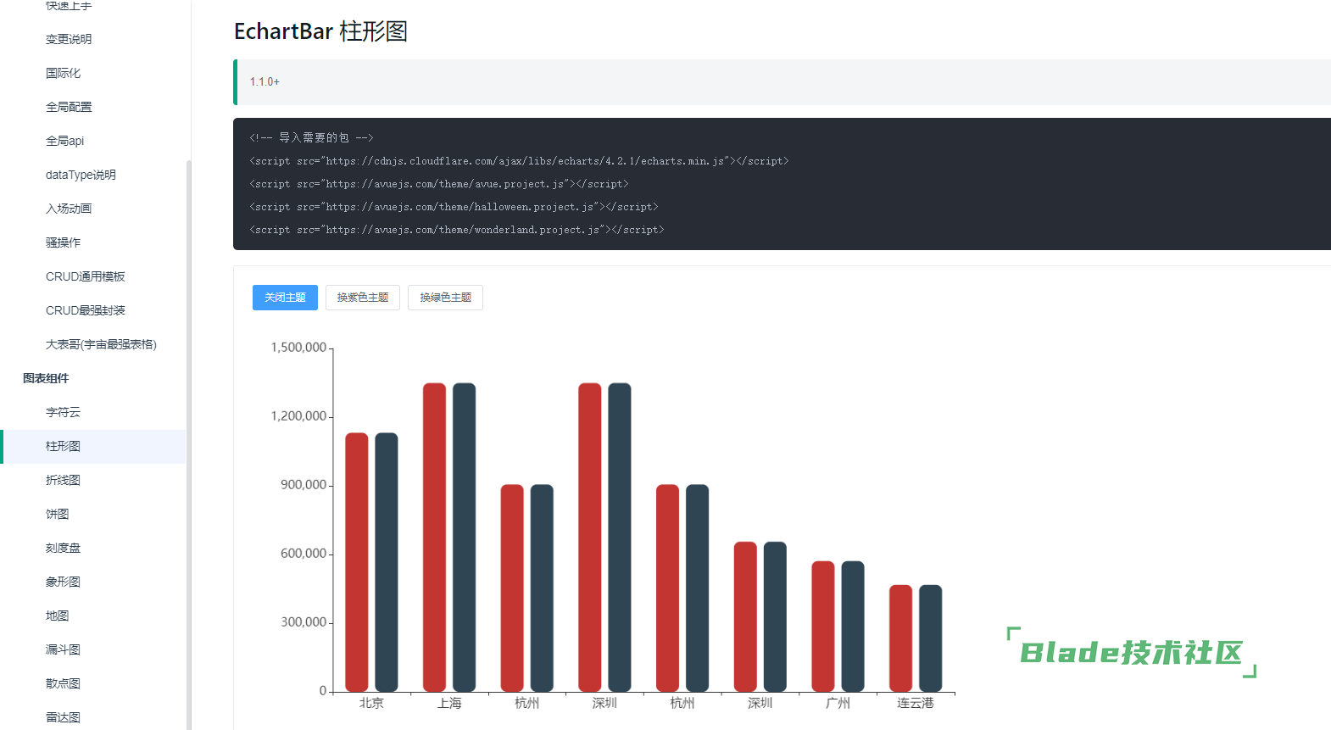This screenshot has width=1331, height=730.
Task: Click the EchartBar 柱形图 page heading
Action: [x=320, y=31]
